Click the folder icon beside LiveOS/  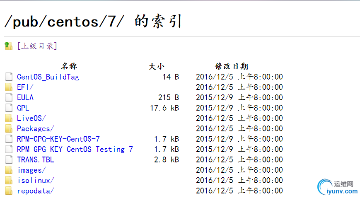[x=9, y=118]
